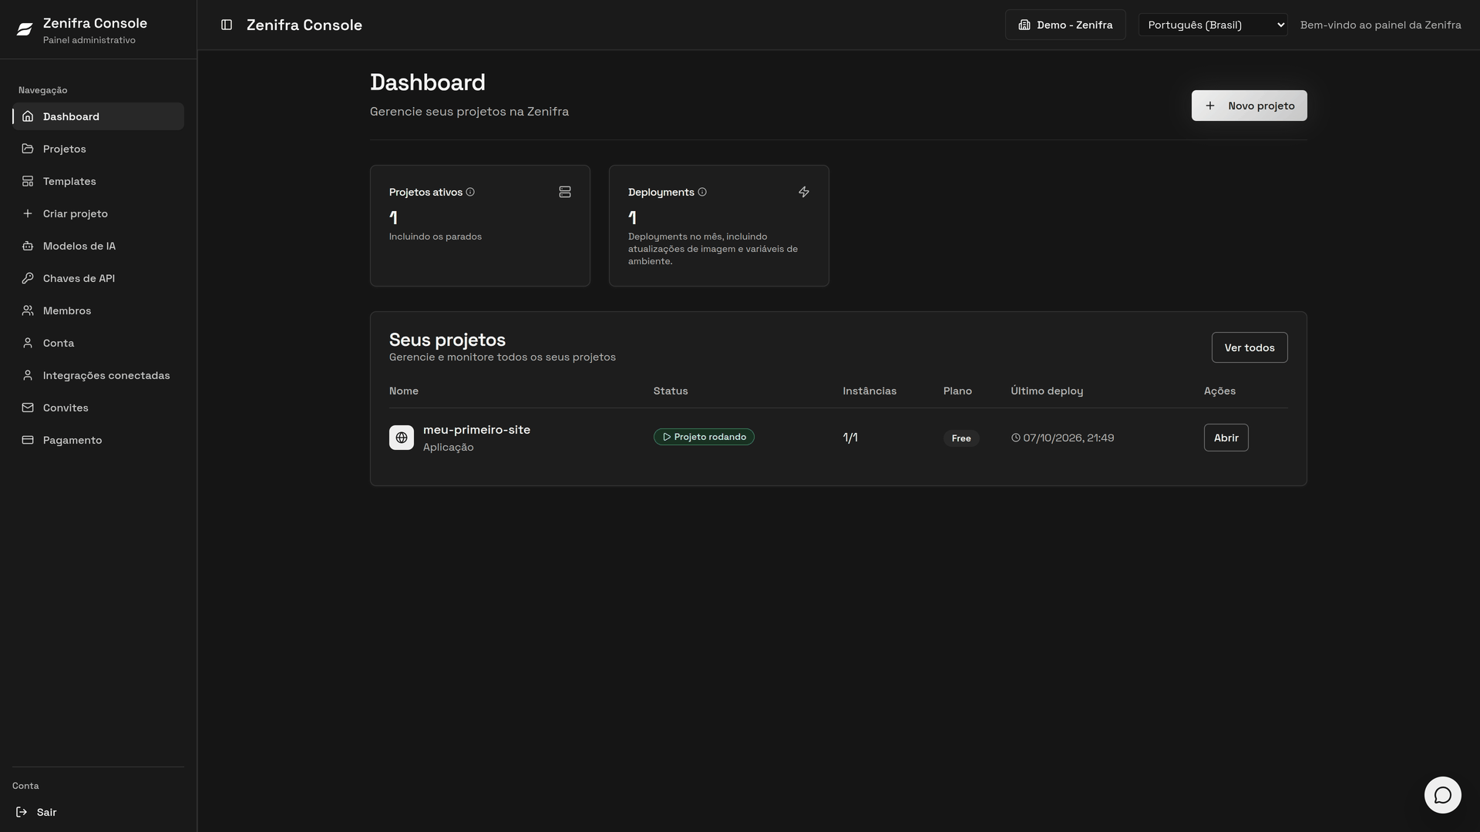Click the Novo projeto button

pos(1249,106)
